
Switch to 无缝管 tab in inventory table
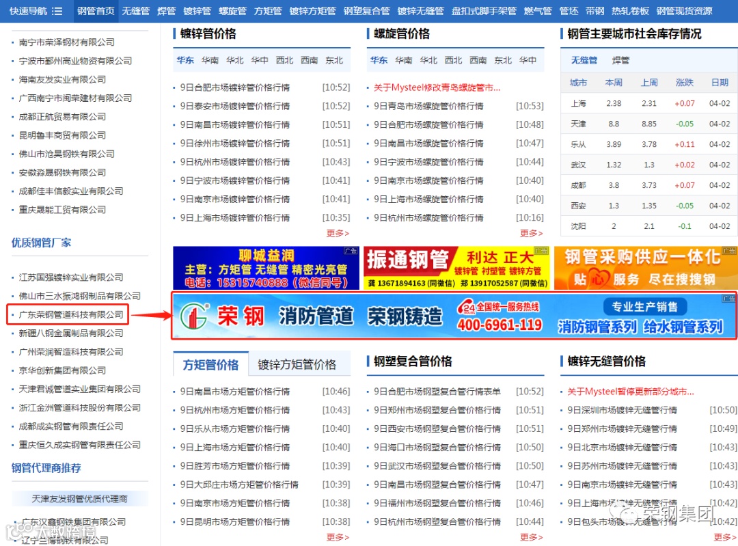tap(584, 60)
